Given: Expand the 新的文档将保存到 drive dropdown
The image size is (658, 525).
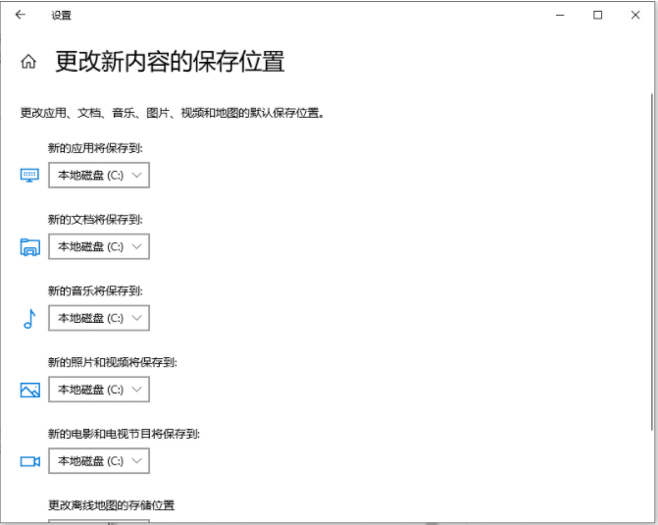Looking at the screenshot, I should pos(99,247).
